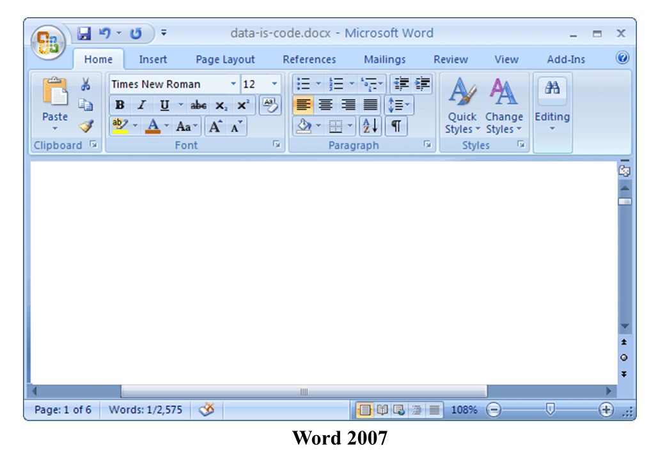This screenshot has width=665, height=460.
Task: Open the Mailings tab
Action: point(385,59)
